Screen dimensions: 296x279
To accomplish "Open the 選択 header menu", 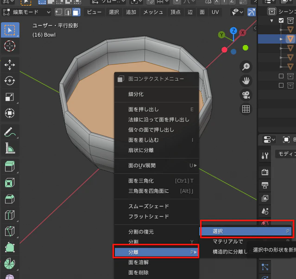I will [114, 12].
